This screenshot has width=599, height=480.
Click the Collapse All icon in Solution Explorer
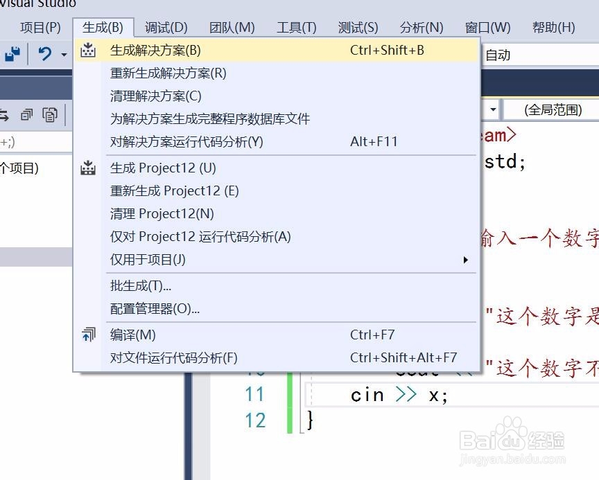pos(27,114)
